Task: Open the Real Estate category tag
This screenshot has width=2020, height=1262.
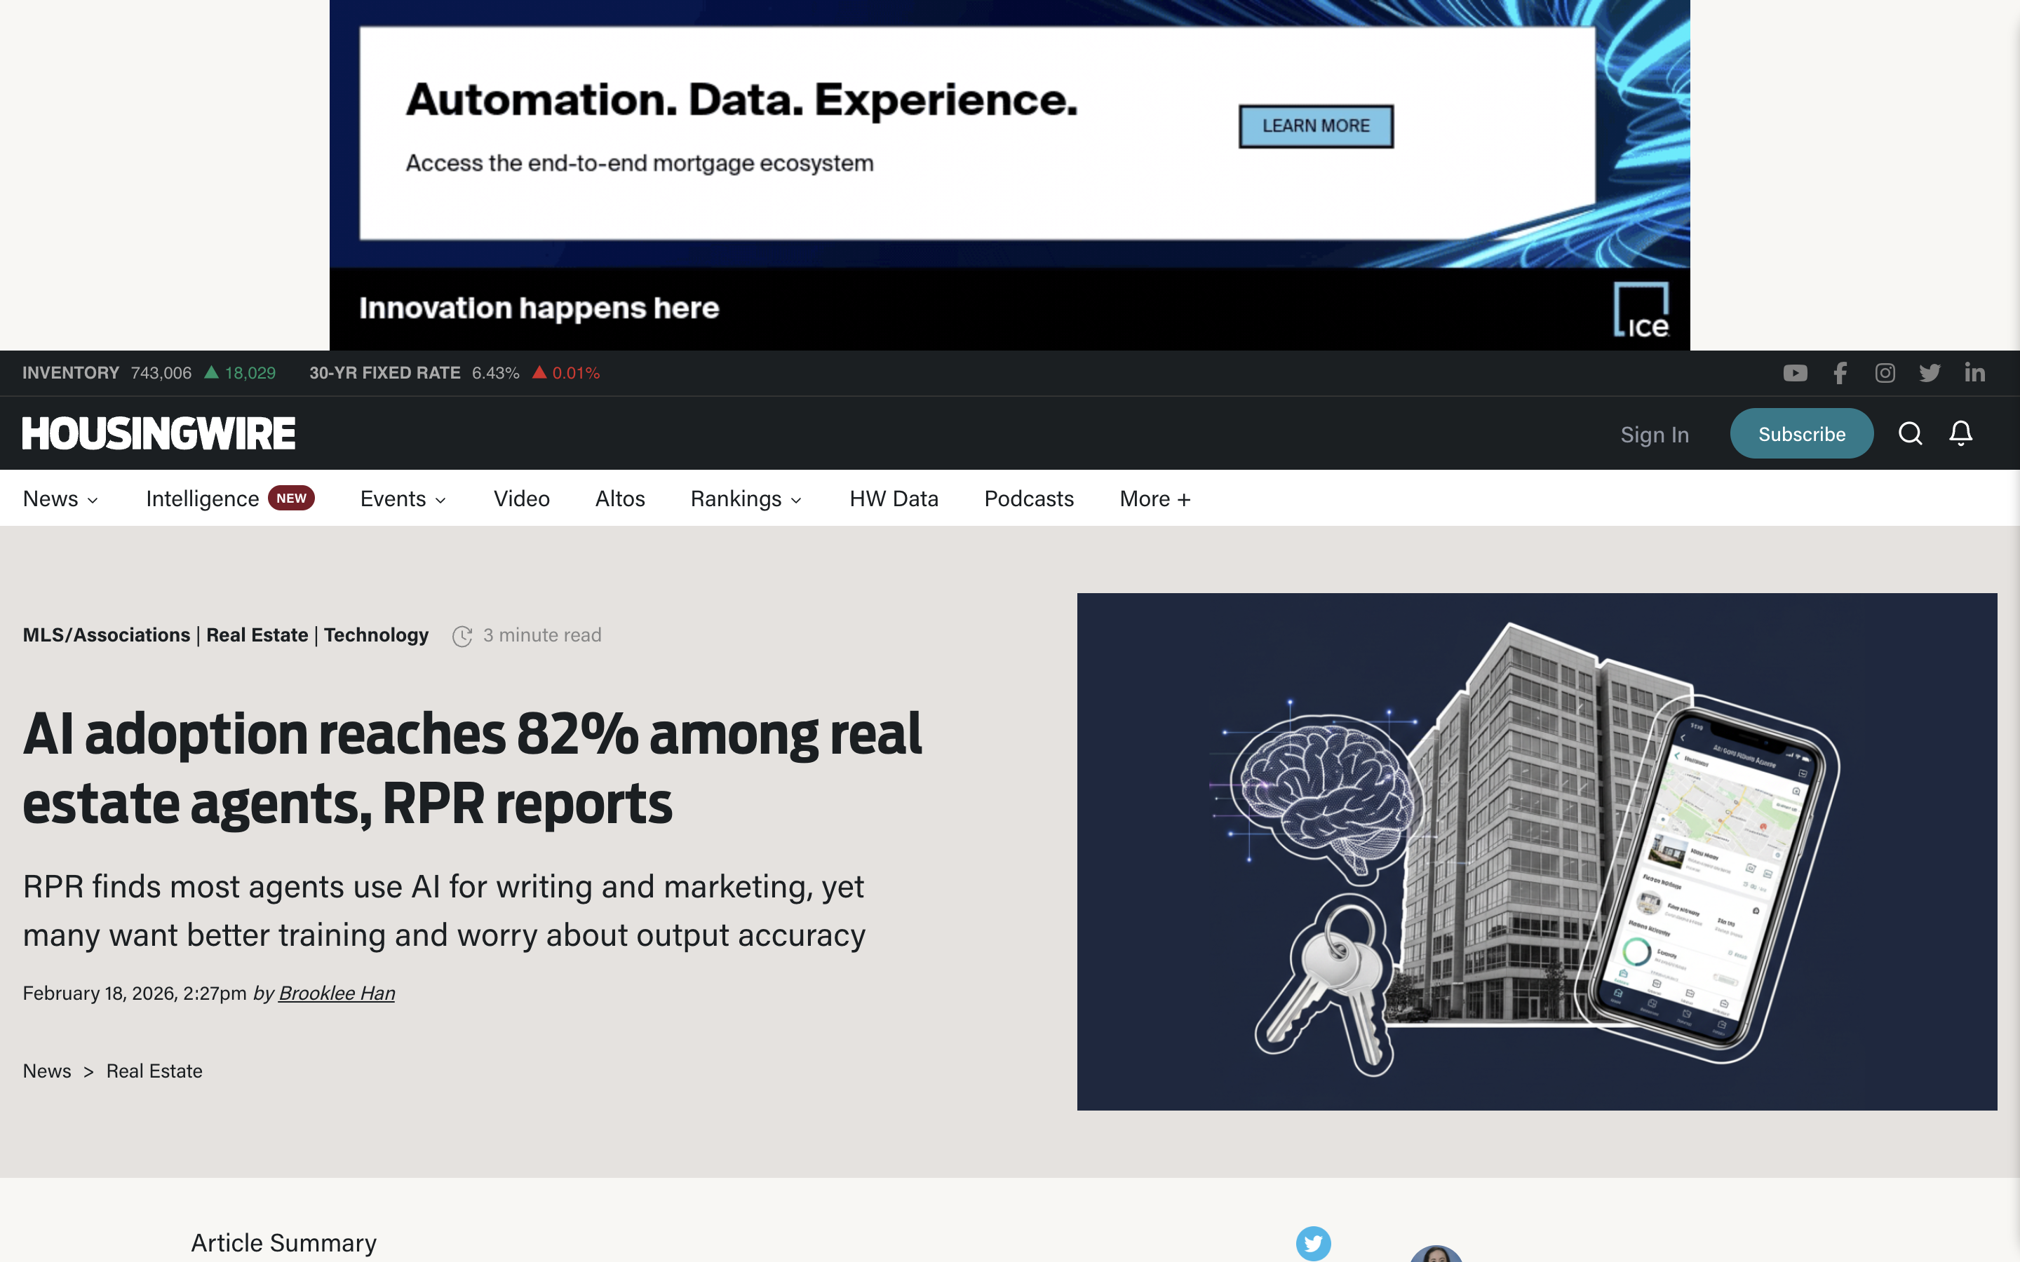Action: coord(257,635)
